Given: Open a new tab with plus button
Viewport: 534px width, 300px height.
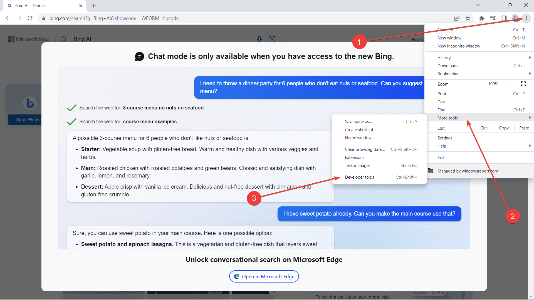Looking at the screenshot, I should [x=94, y=6].
